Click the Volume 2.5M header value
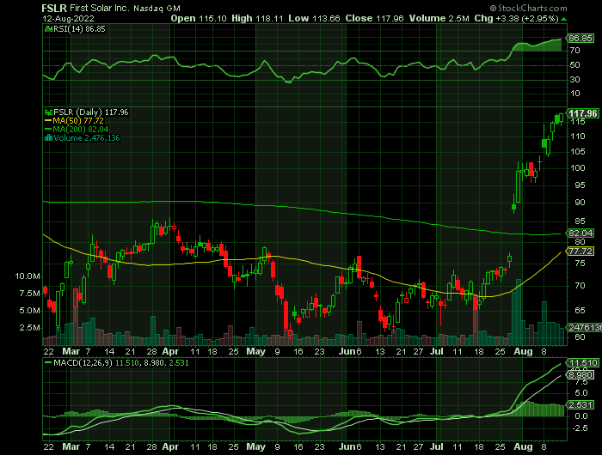Screen dimensions: 602x455 pos(439,18)
